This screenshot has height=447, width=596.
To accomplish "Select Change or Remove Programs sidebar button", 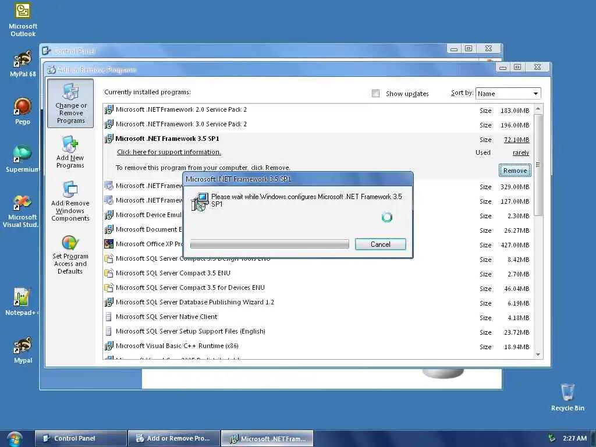I will tap(70, 103).
